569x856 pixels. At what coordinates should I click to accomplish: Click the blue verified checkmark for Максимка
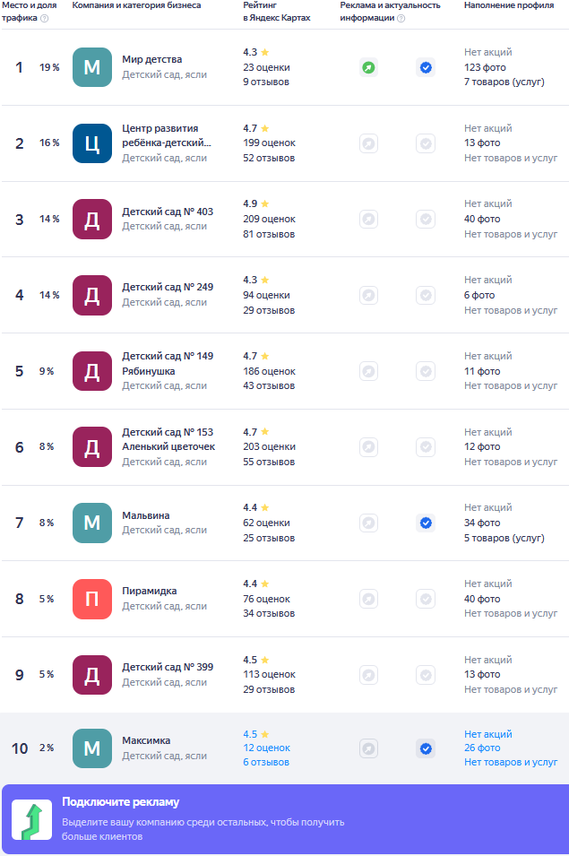click(426, 748)
